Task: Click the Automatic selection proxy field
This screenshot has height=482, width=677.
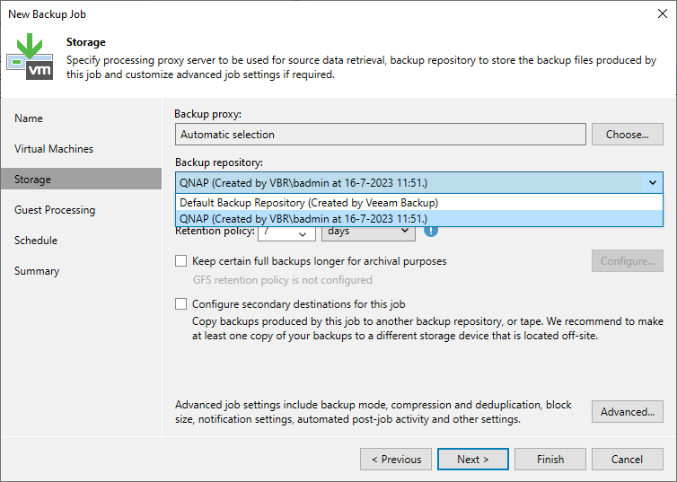Action: click(381, 135)
